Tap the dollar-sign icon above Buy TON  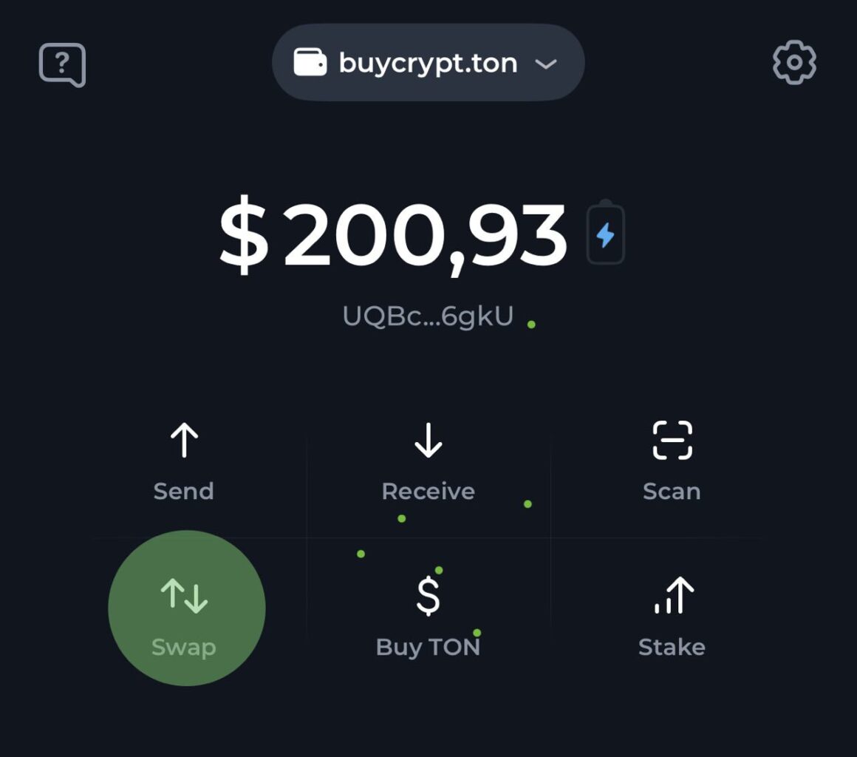point(428,596)
